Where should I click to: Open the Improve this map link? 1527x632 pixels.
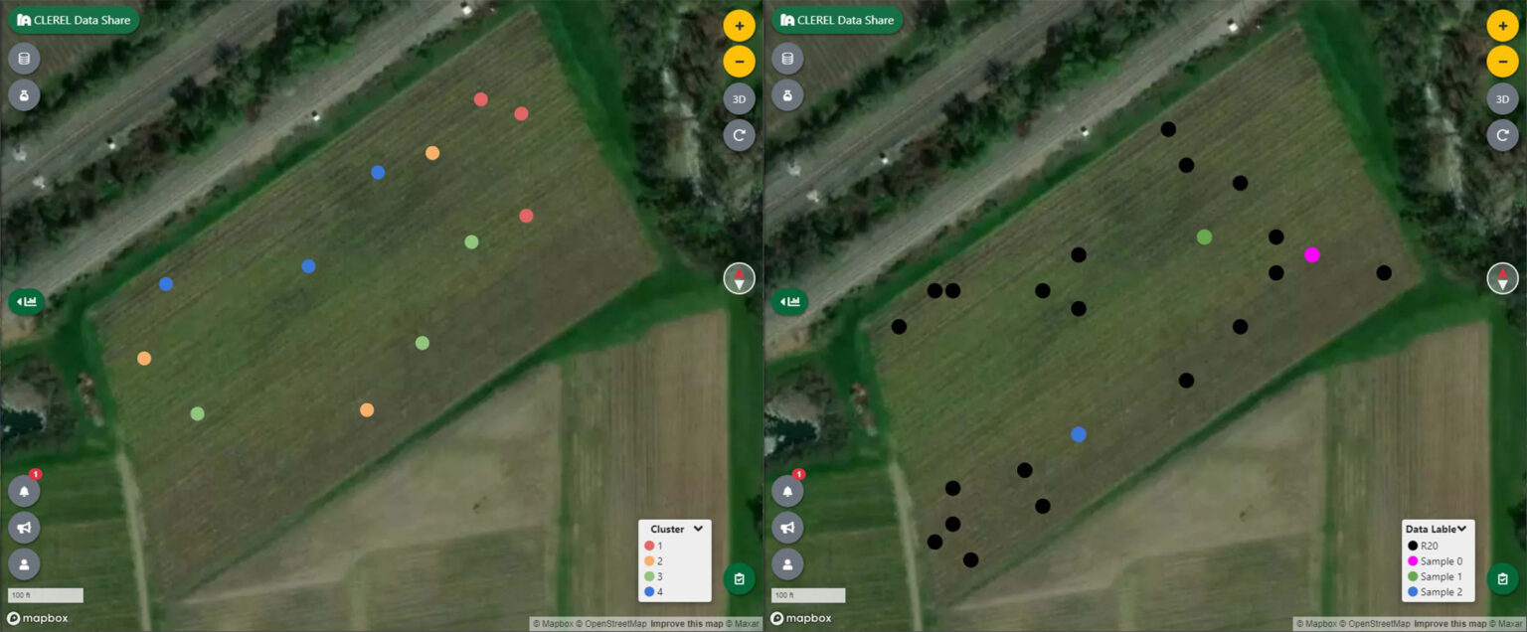tap(685, 624)
